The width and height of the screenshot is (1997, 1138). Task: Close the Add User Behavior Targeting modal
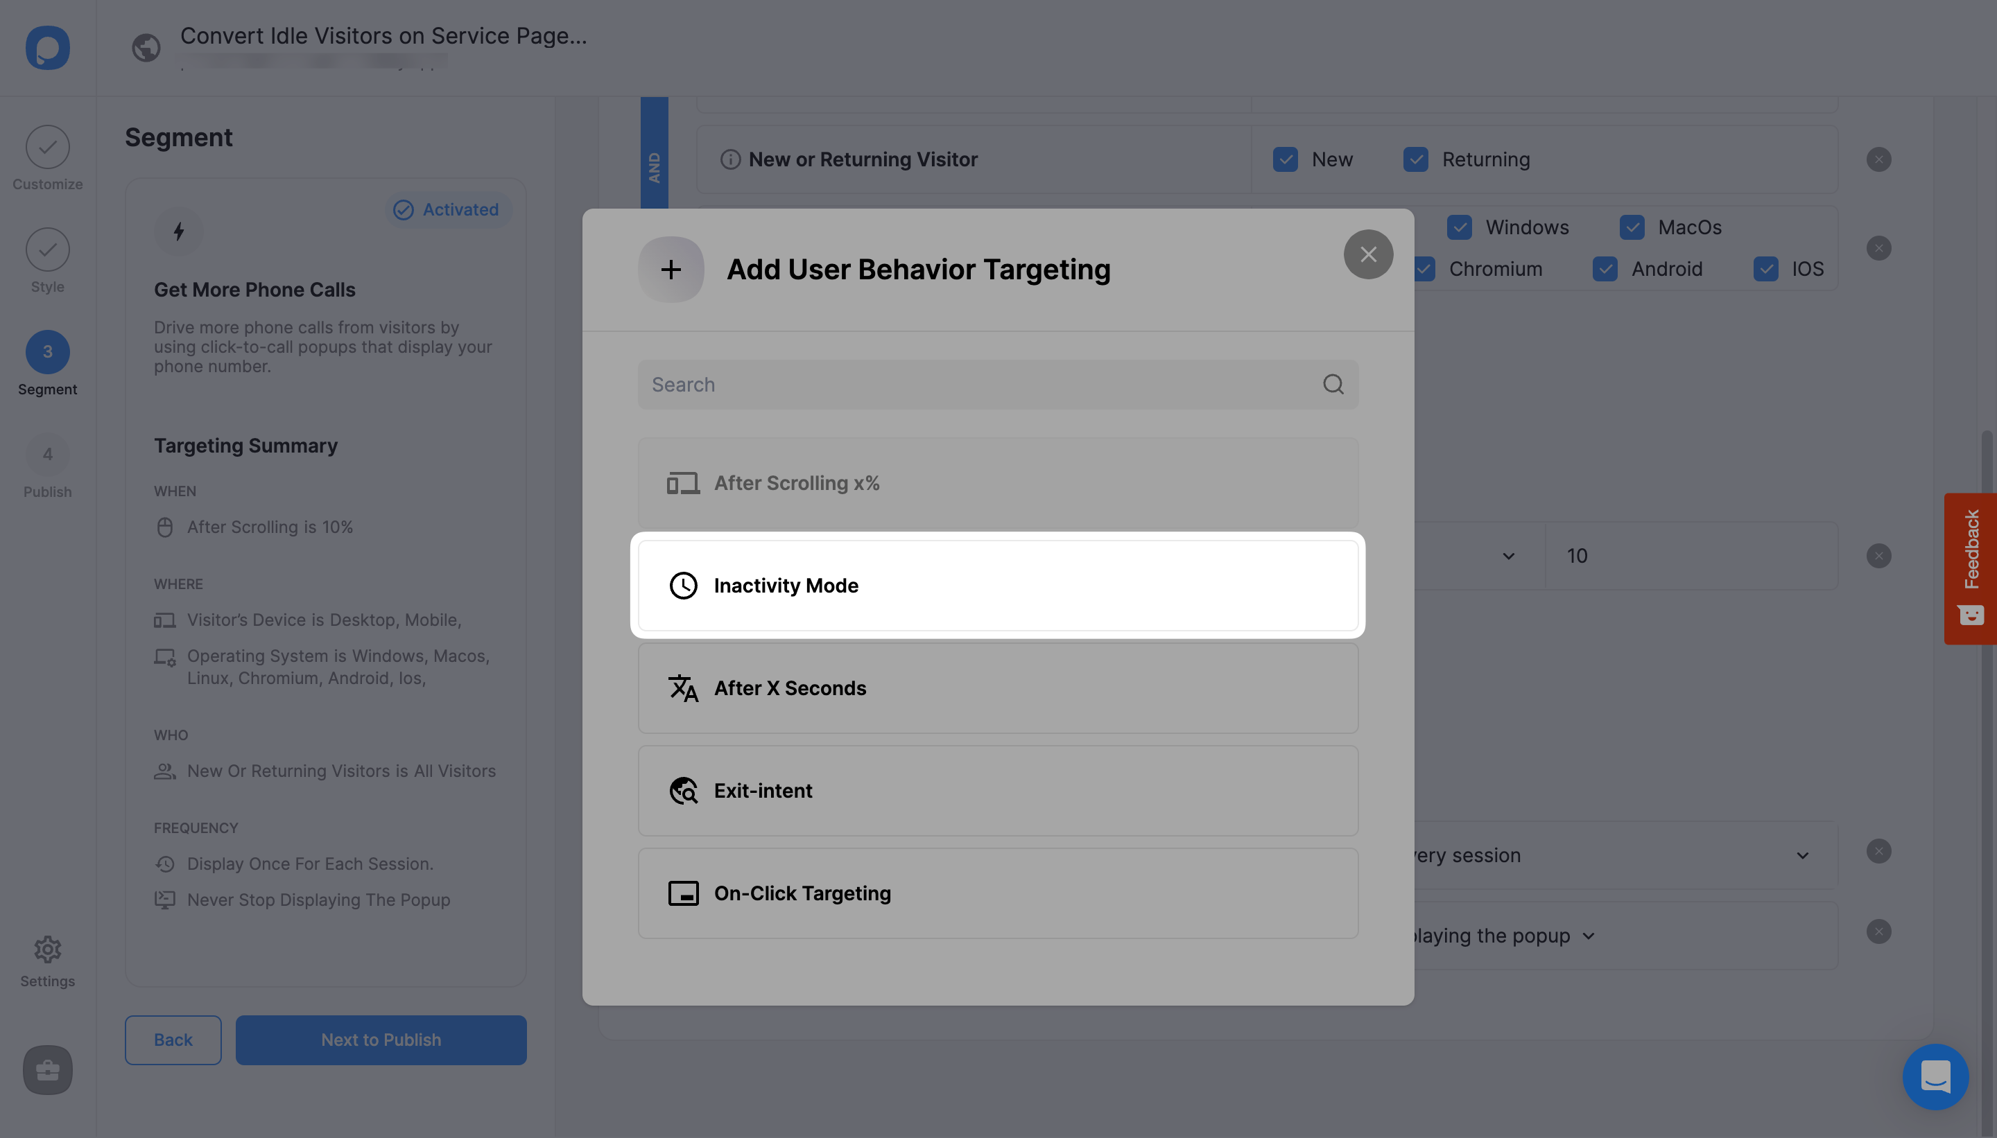tap(1369, 254)
